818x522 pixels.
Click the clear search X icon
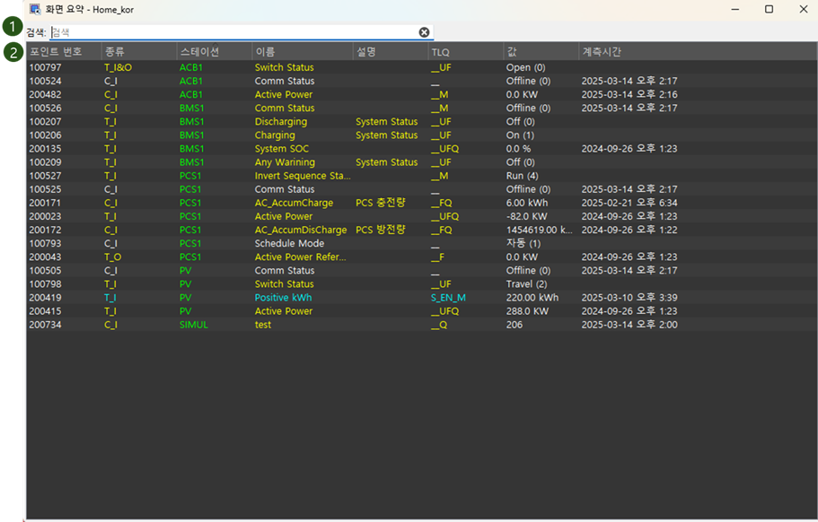coord(424,32)
